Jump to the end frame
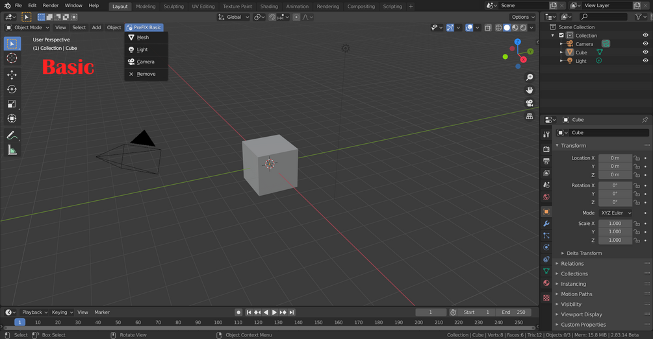The image size is (653, 339). [x=292, y=312]
